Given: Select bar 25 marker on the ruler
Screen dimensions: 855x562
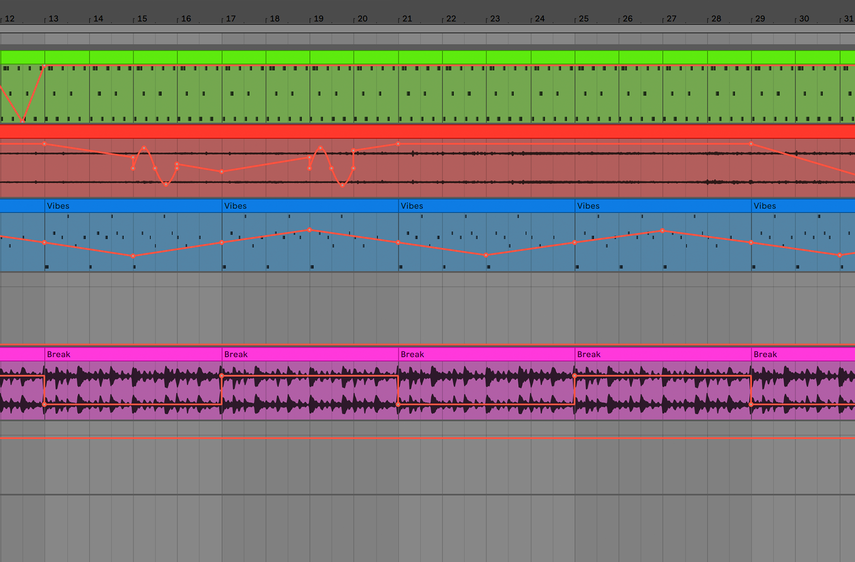Looking at the screenshot, I should point(584,19).
